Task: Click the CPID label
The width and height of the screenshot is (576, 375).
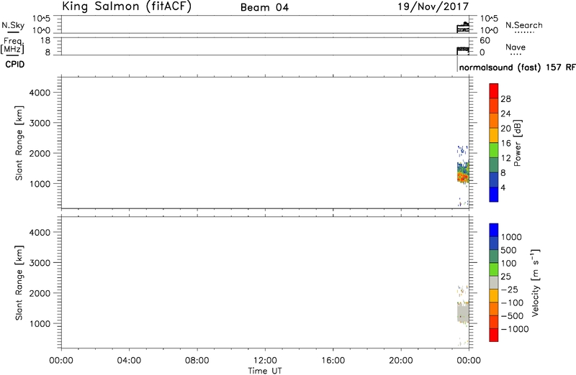Action: pos(14,65)
